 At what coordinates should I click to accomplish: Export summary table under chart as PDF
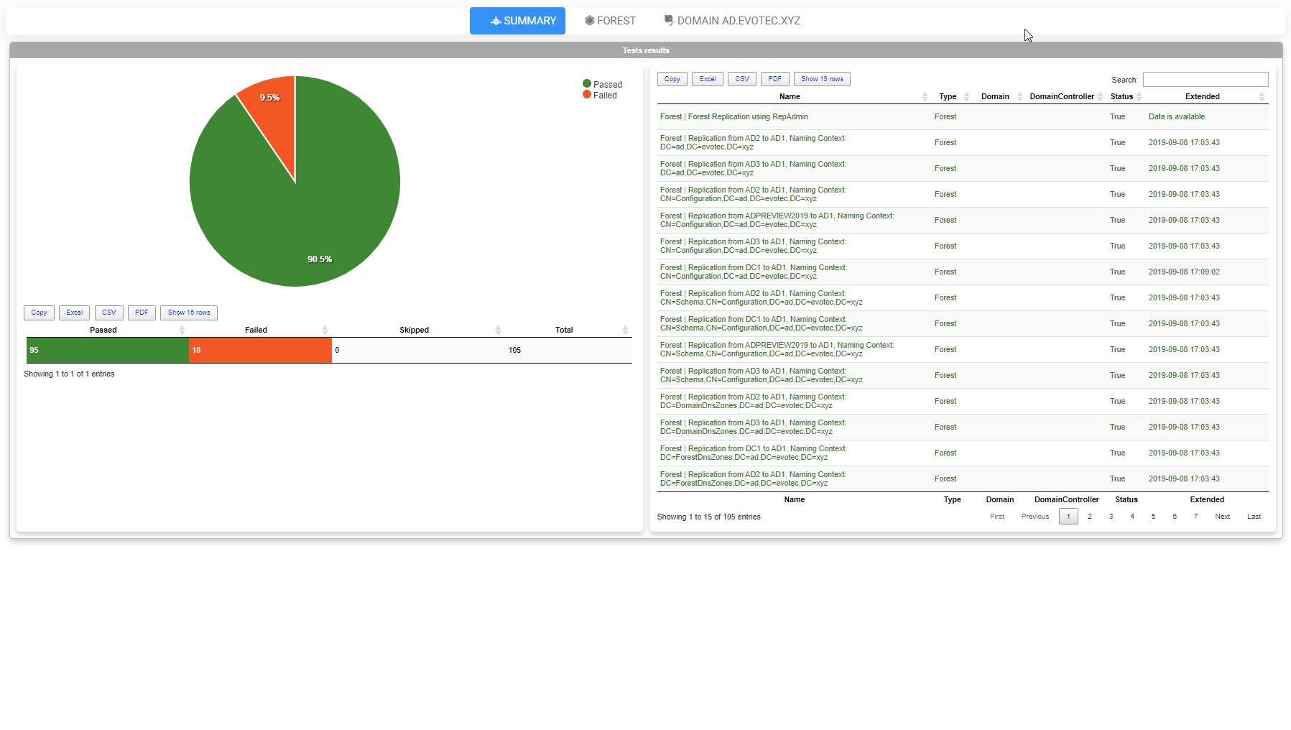pos(142,313)
